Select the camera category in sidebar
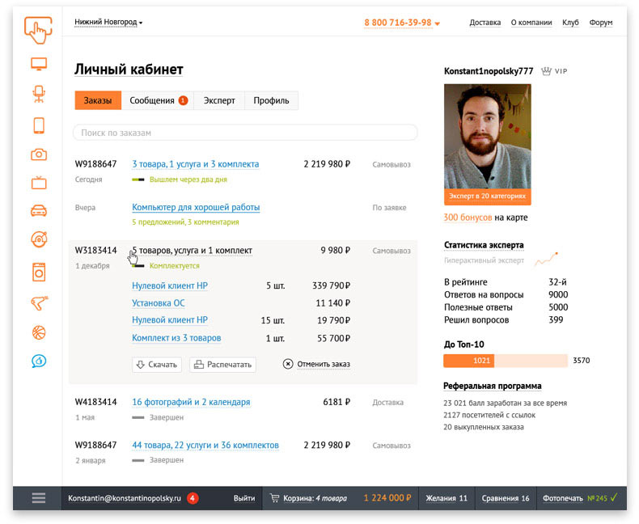 pos(38,154)
